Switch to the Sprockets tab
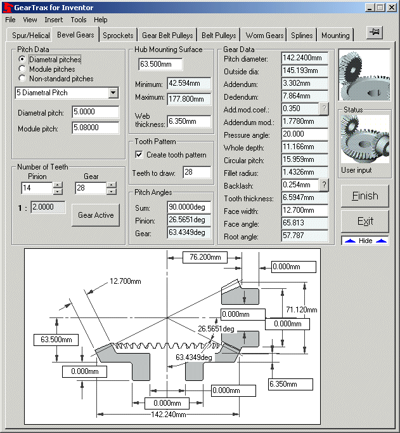This screenshot has width=400, height=433. (x=118, y=36)
